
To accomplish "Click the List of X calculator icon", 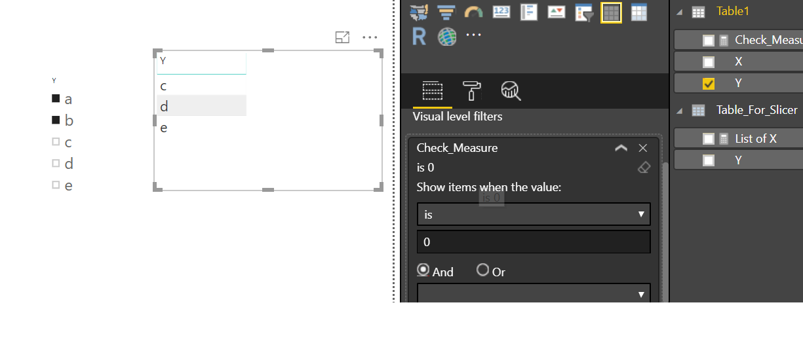I will pos(724,139).
